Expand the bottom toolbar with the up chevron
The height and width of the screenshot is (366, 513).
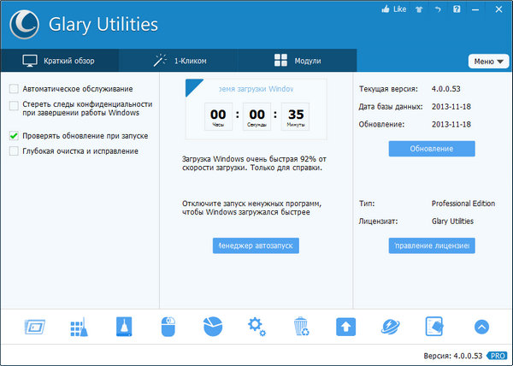(x=481, y=326)
